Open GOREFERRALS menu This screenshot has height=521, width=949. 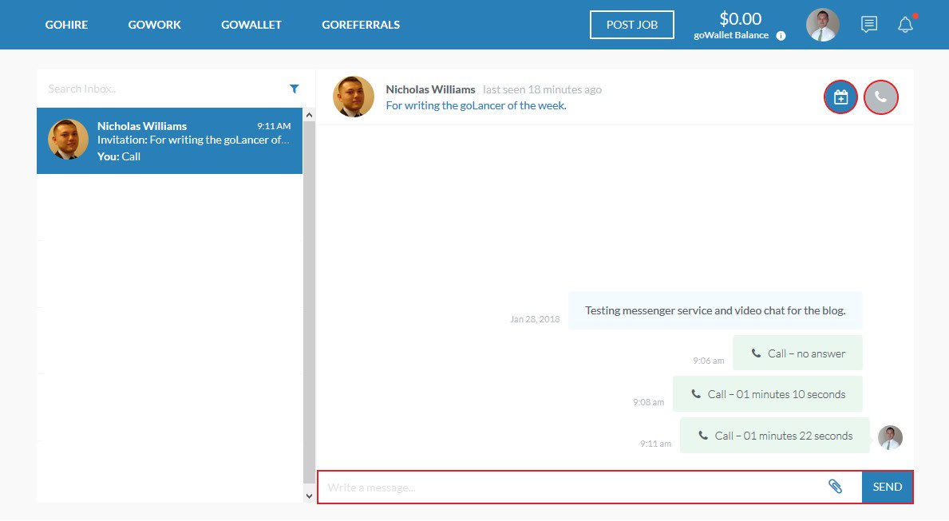(x=361, y=25)
